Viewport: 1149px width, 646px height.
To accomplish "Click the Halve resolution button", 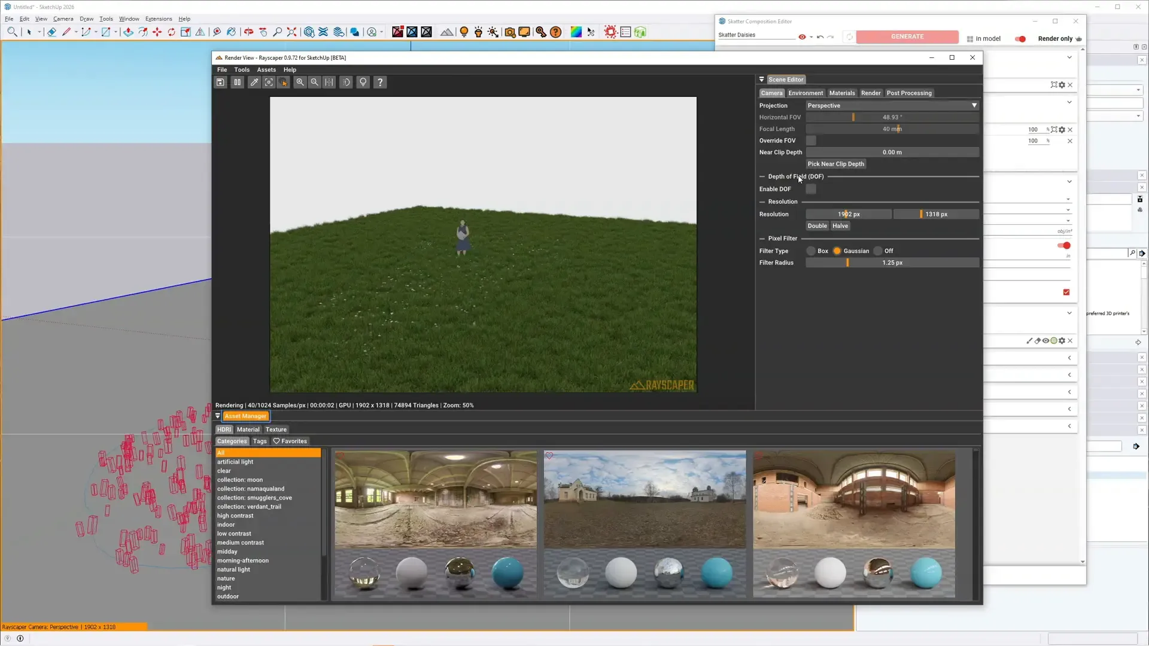I will click(840, 226).
